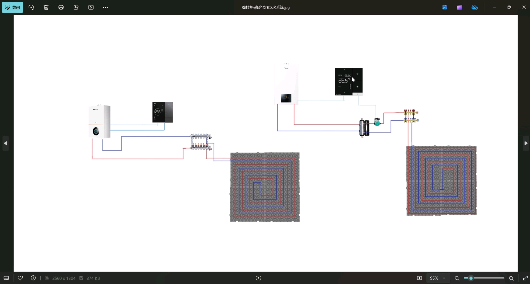Click the zoom out magnifier icon
This screenshot has height=284, width=530.
tap(457, 278)
